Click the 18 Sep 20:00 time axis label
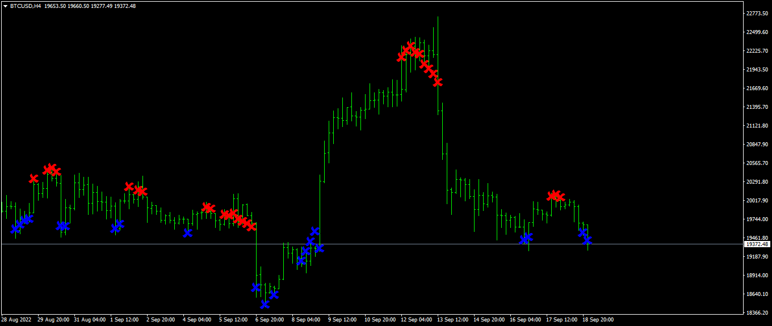The image size is (772, 326). 598,319
